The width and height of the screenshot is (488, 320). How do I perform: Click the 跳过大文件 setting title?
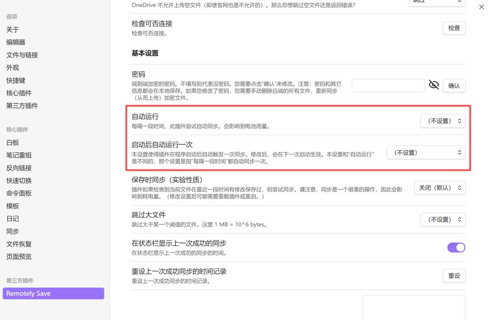point(149,215)
